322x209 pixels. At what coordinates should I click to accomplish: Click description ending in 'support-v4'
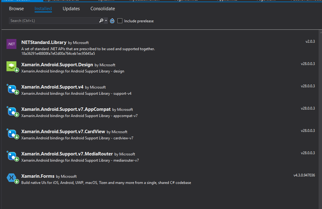[76, 94]
